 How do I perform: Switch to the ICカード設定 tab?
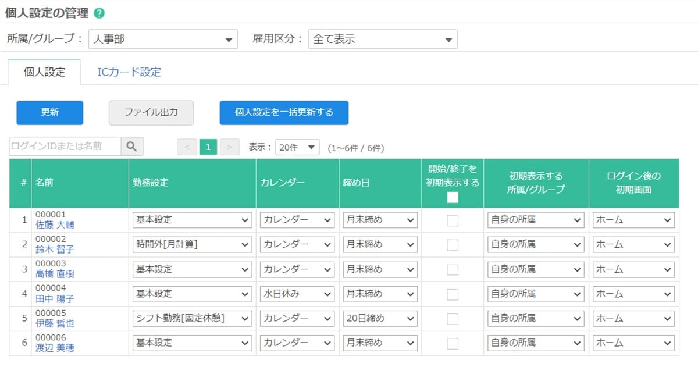point(129,72)
